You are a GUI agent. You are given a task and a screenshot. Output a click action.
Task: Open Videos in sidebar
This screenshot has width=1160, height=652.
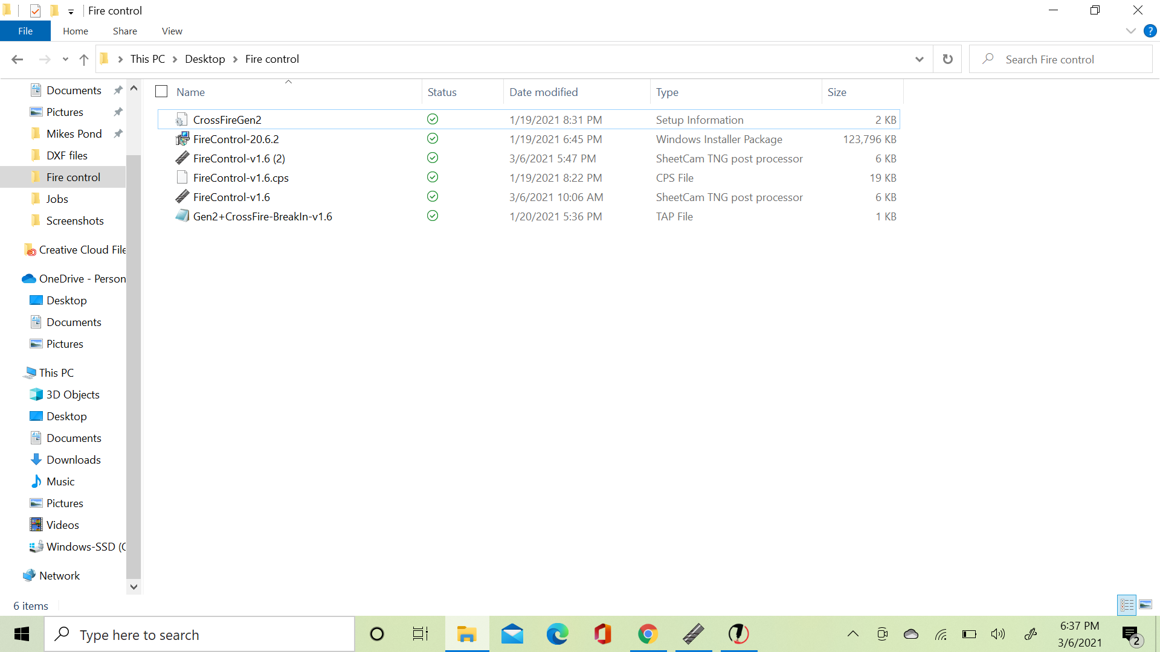point(62,525)
